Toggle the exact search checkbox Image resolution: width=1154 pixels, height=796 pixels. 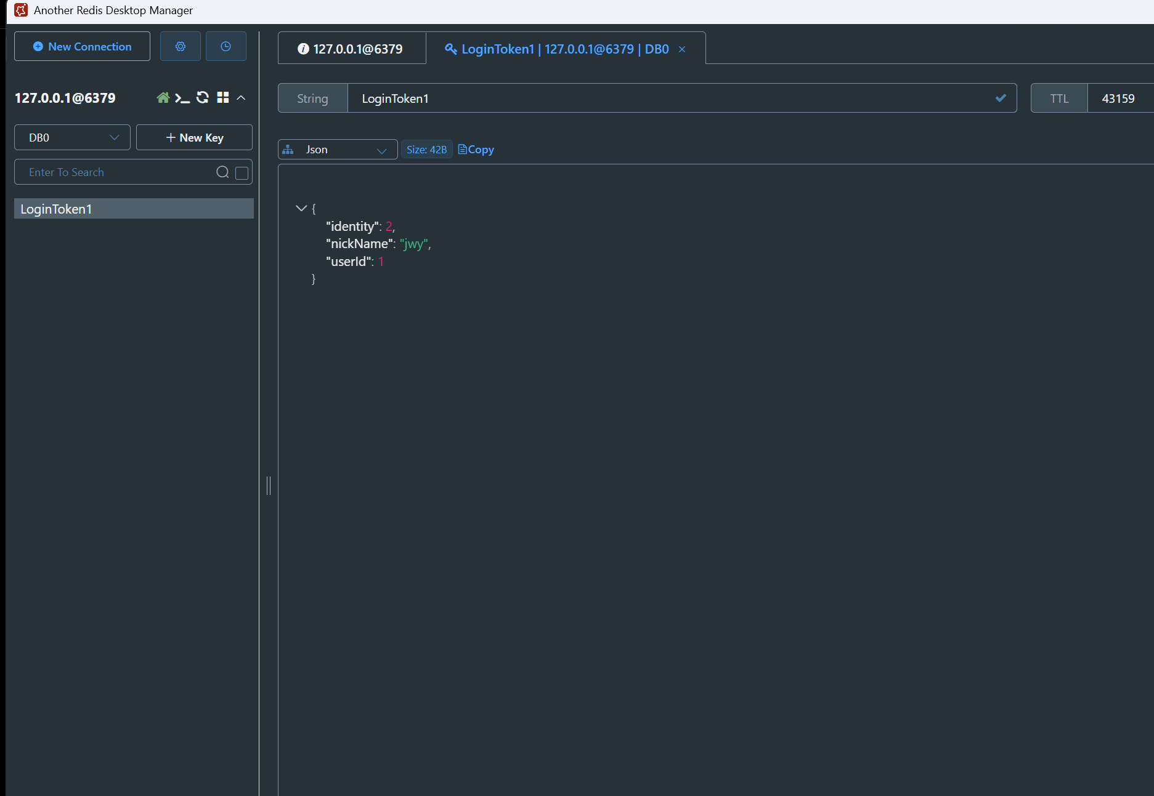coord(242,173)
